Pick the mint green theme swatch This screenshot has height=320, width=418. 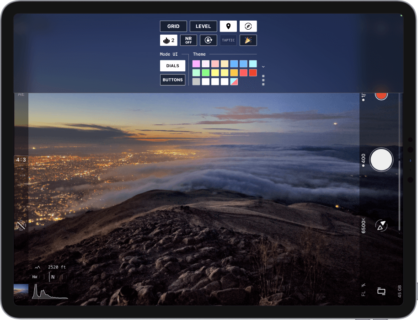coord(196,73)
